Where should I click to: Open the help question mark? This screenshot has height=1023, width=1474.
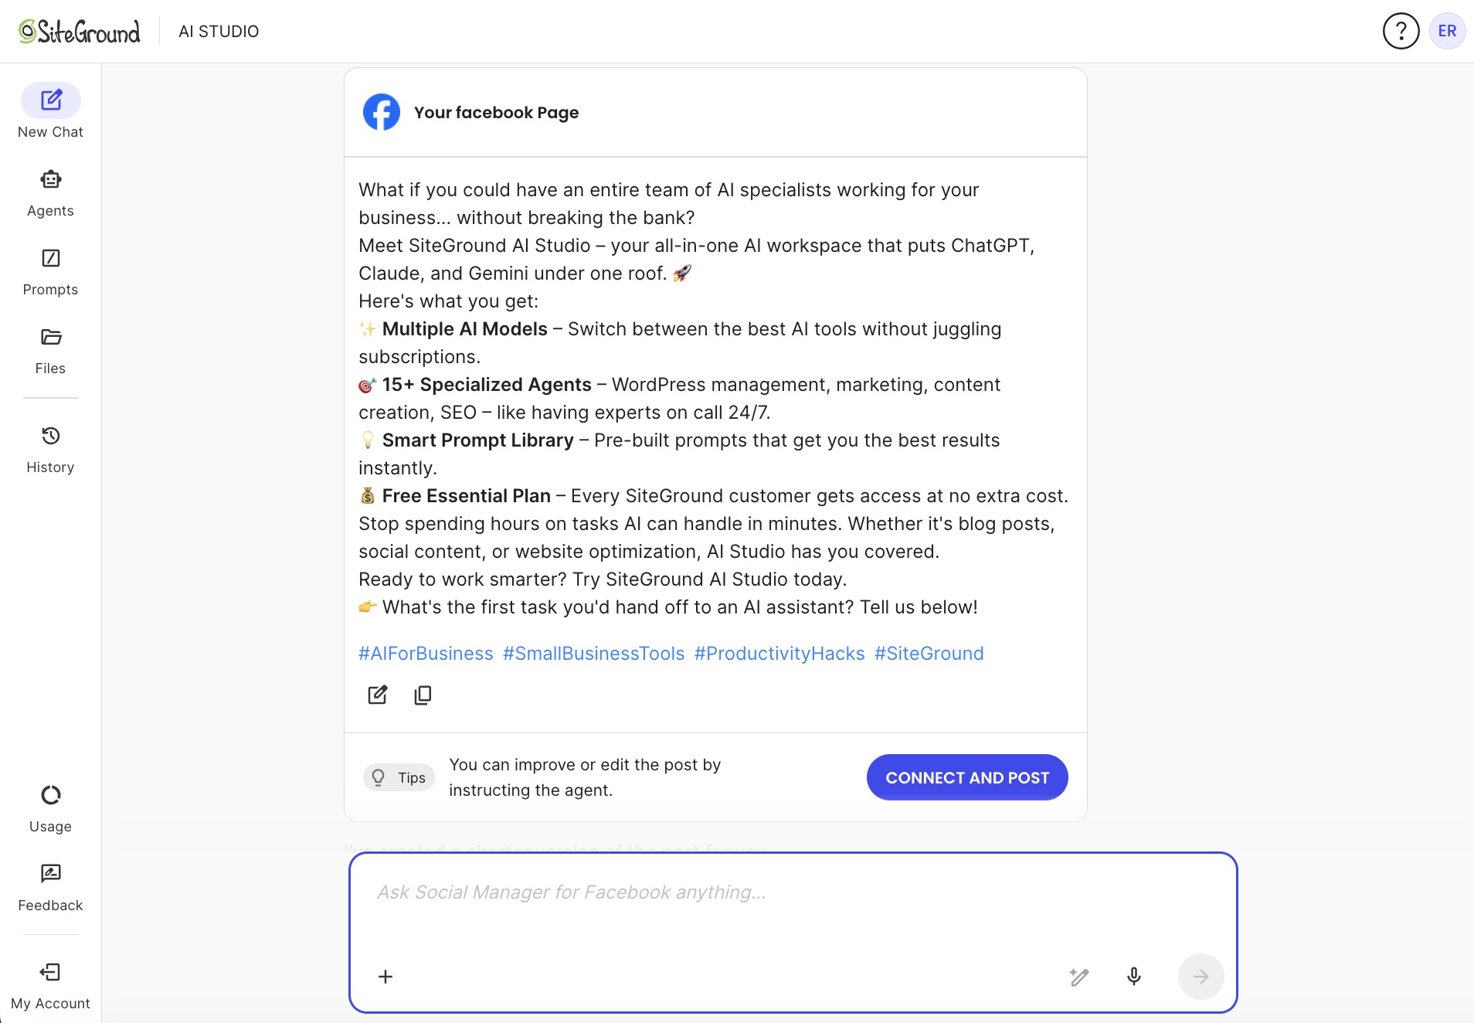1400,31
